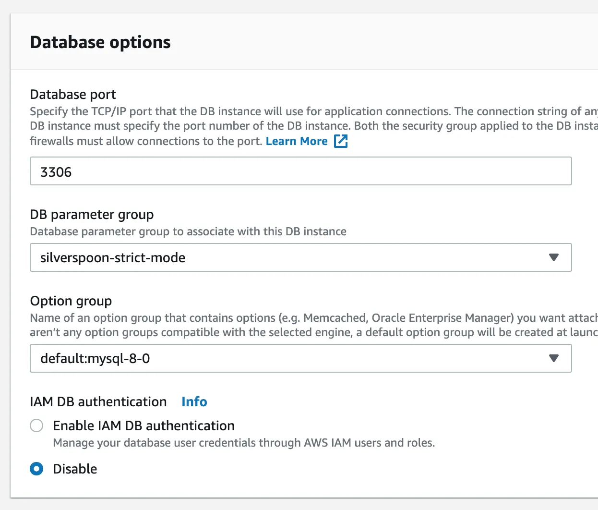The height and width of the screenshot is (510, 598).
Task: Select the Disable radio button
Action: (x=36, y=469)
